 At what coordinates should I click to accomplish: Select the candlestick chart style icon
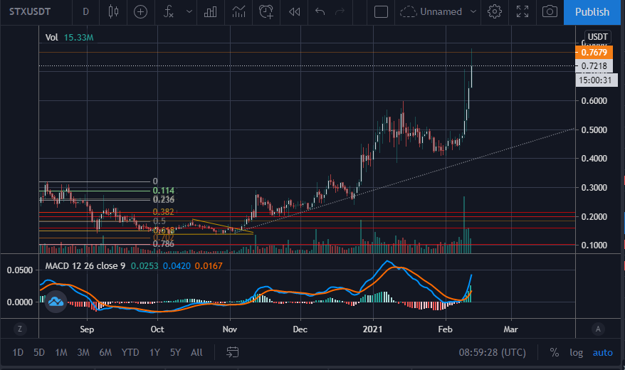click(x=114, y=11)
